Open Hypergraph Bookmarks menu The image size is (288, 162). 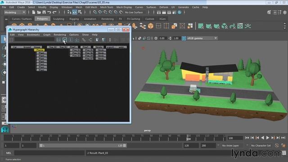coord(33,35)
